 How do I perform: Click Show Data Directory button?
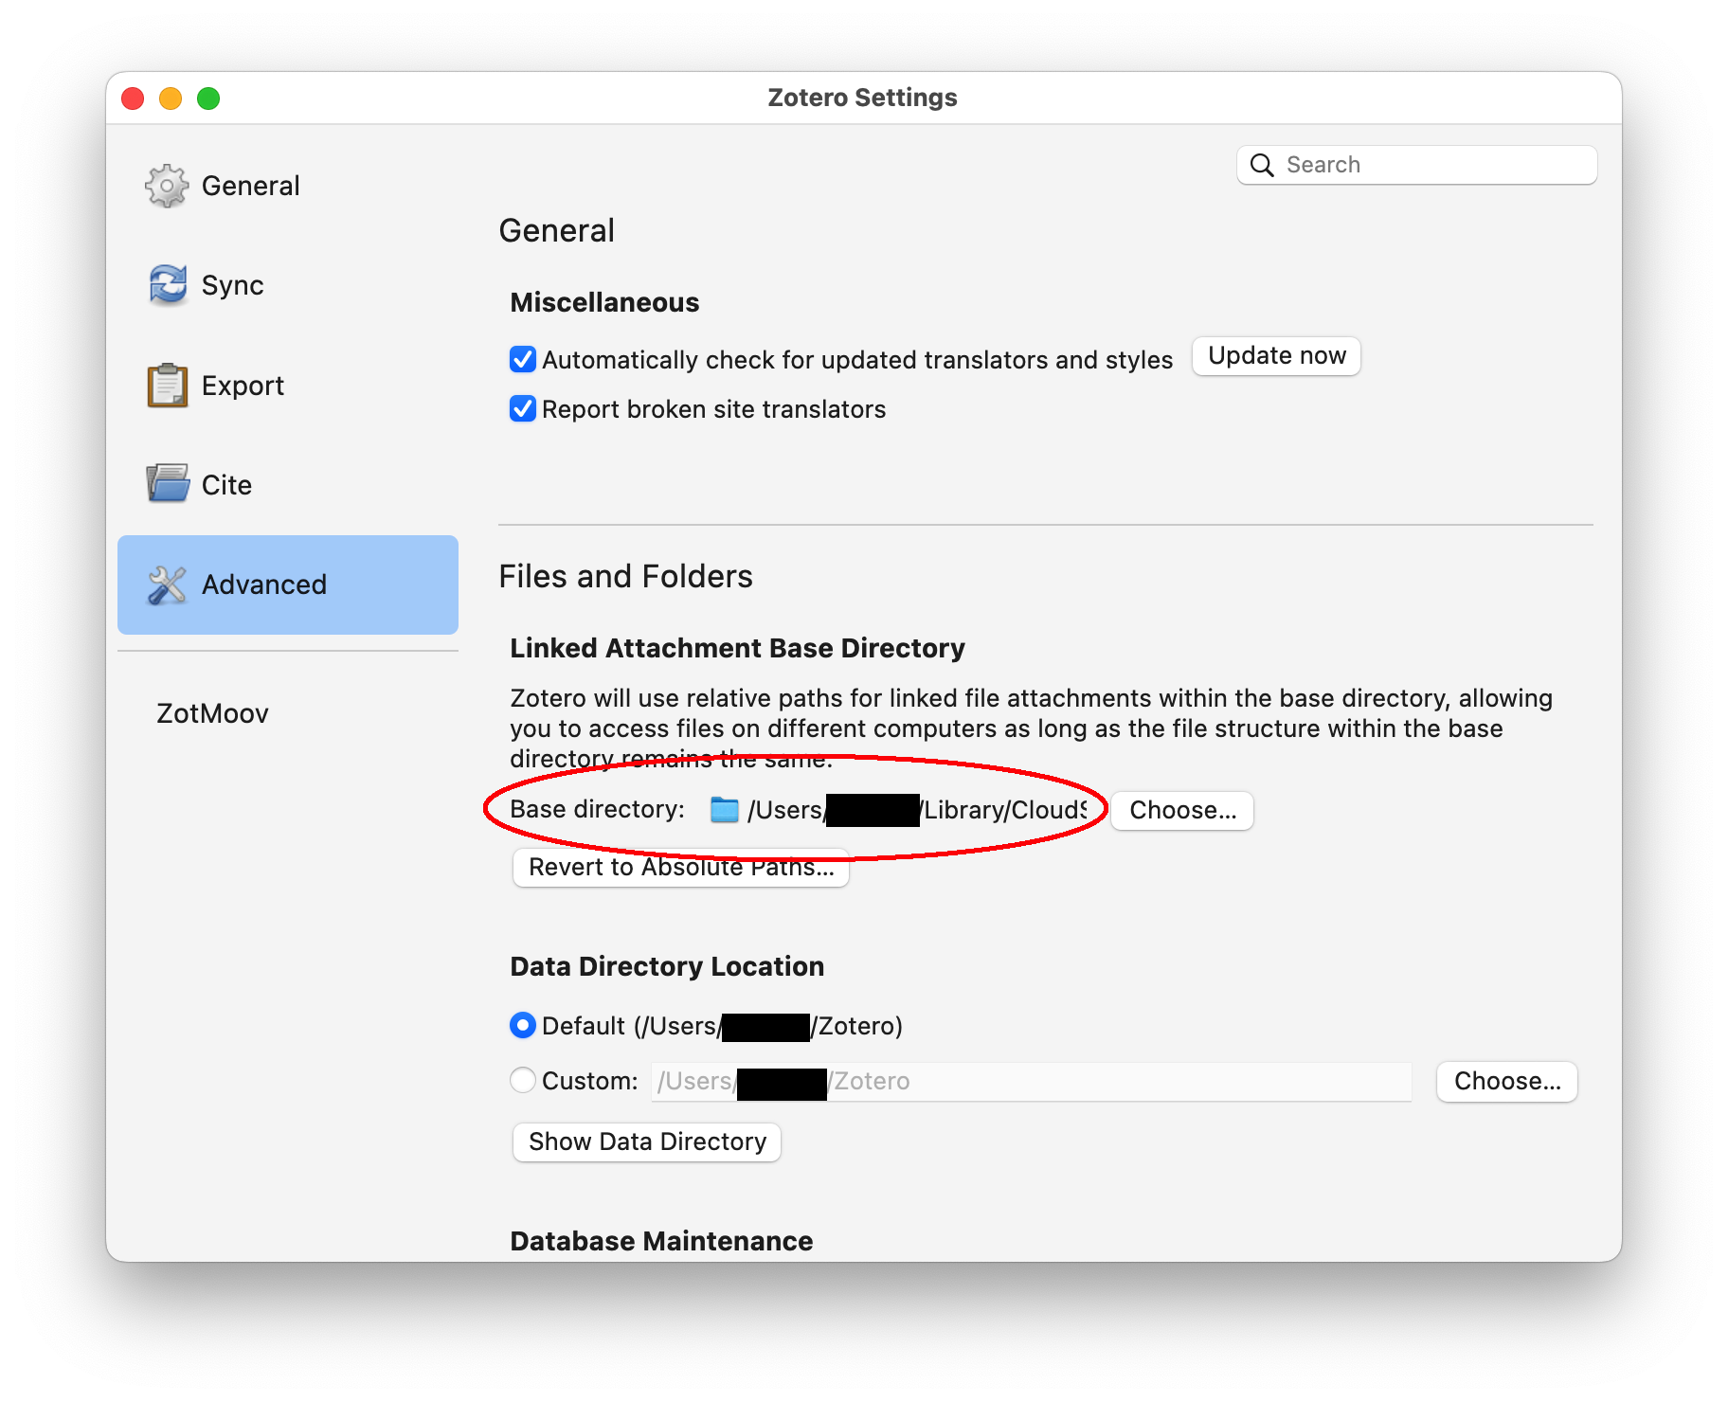pos(647,1142)
